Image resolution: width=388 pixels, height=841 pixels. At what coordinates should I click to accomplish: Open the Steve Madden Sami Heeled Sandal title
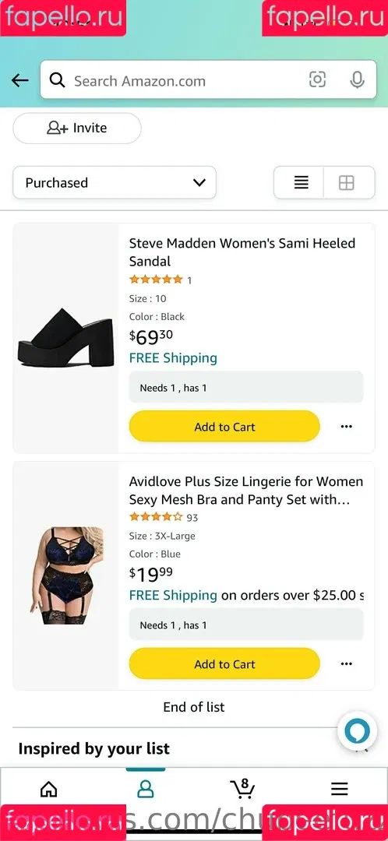242,252
